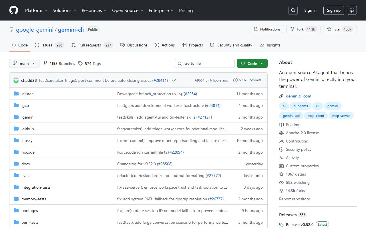The height and width of the screenshot is (228, 366).
Task: Select the mcp-server topic tag
Action: 341,116
